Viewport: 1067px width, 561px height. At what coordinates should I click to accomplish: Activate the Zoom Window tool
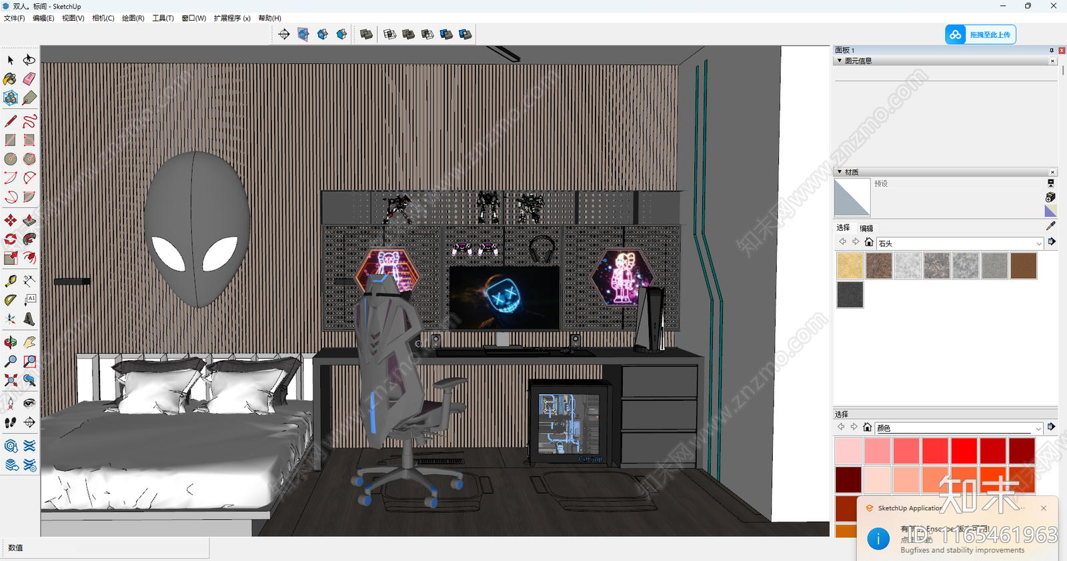coord(29,361)
